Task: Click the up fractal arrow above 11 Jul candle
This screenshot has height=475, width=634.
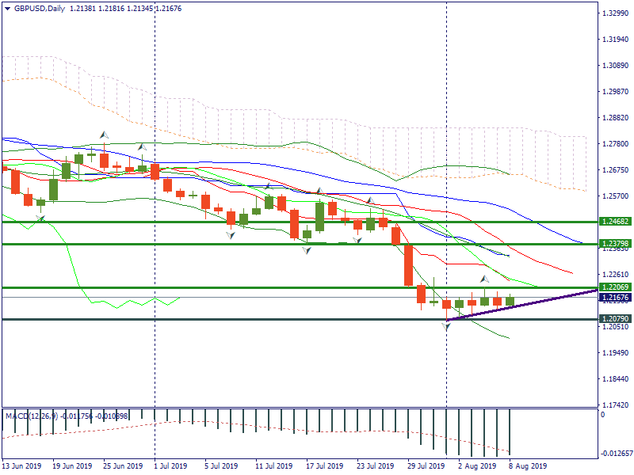Action: [269, 187]
